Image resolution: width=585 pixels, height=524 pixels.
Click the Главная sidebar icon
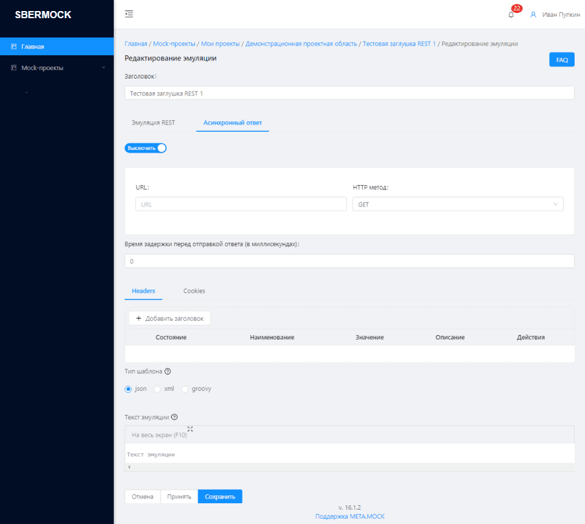[x=13, y=46]
